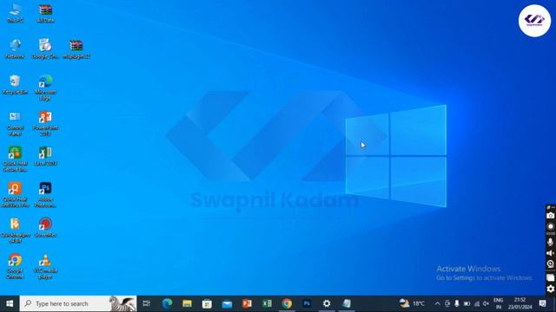556x312 pixels.
Task: Select the This PC desktop icon
Action: click(x=15, y=14)
